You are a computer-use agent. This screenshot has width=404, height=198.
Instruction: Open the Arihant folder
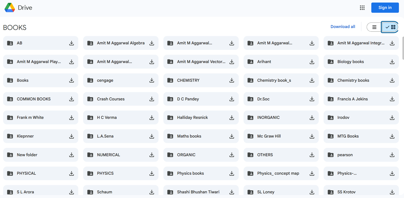coord(264,62)
